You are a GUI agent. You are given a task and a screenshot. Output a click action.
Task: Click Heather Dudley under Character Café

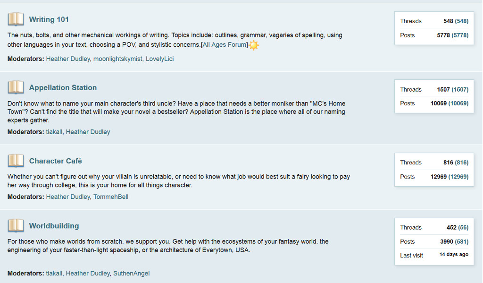67,197
